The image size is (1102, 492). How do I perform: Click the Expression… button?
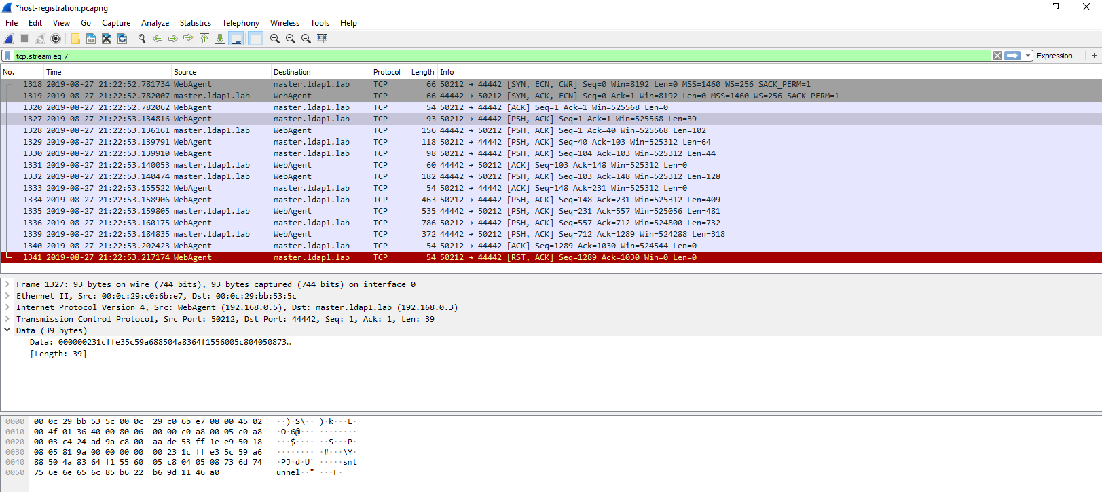click(x=1057, y=56)
